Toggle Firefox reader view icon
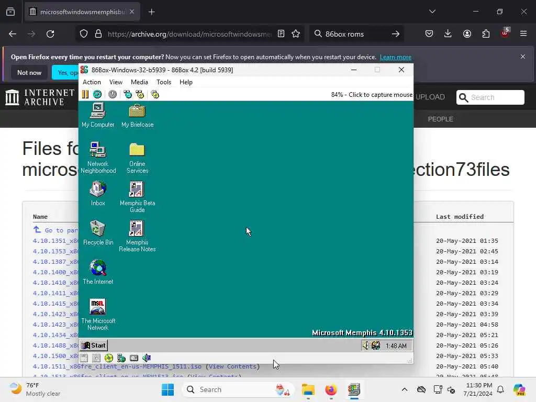 pos(281,34)
